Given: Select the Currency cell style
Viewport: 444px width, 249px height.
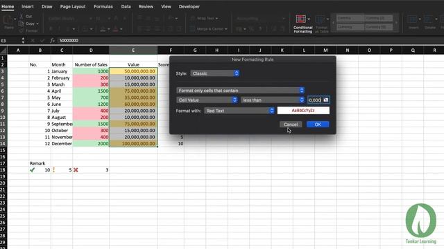Looking at the screenshot, I should (x=350, y=27).
